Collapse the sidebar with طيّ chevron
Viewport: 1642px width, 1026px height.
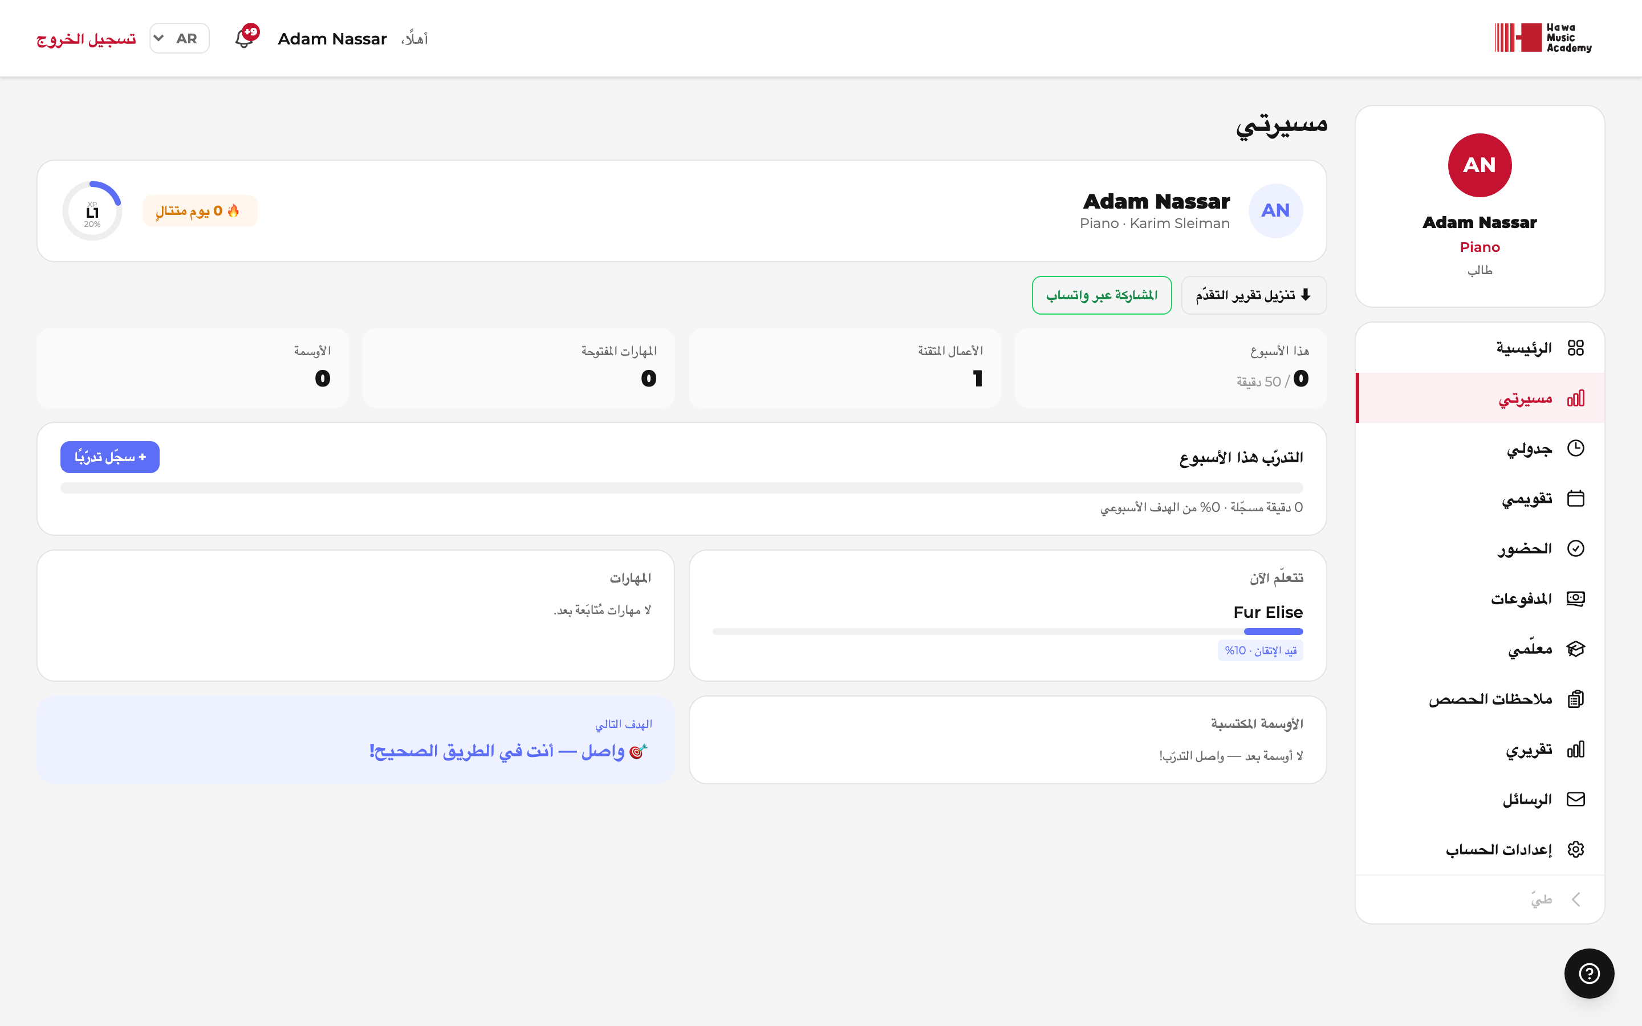(x=1575, y=900)
